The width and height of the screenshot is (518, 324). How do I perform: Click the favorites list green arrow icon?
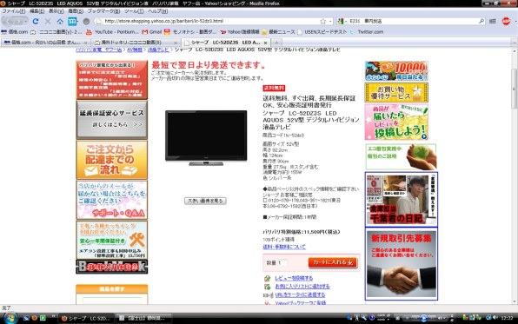pos(268,287)
